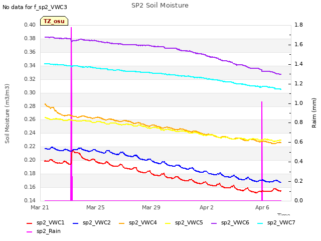Toggle sp2_VWC5 series in legend
This screenshot has width=321, height=241.
click(x=184, y=223)
